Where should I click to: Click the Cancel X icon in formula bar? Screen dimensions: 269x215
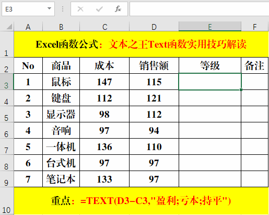click(x=80, y=9)
